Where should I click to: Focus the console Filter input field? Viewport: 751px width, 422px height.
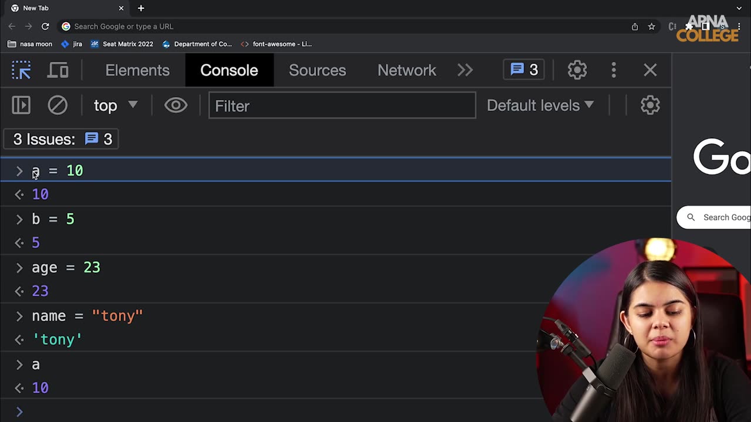(x=342, y=105)
